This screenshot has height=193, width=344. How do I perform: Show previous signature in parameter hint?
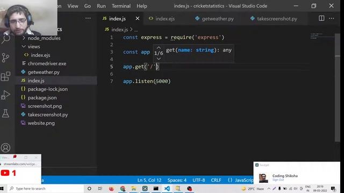(159, 48)
